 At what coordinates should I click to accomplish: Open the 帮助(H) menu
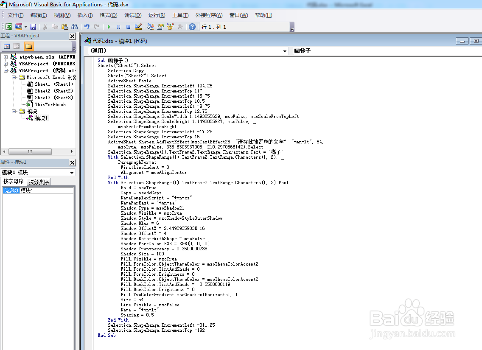point(263,15)
